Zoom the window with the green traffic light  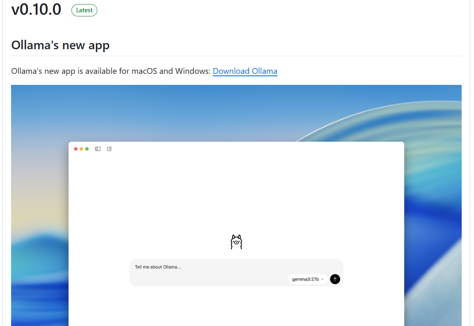tap(87, 149)
